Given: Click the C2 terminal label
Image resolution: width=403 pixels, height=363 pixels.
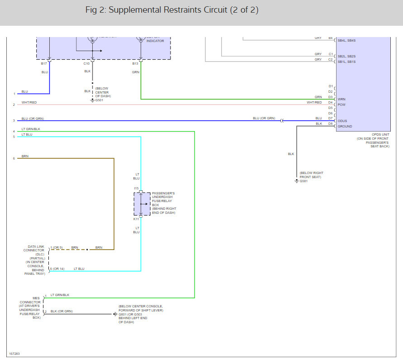Looking at the screenshot, I should click(331, 59).
